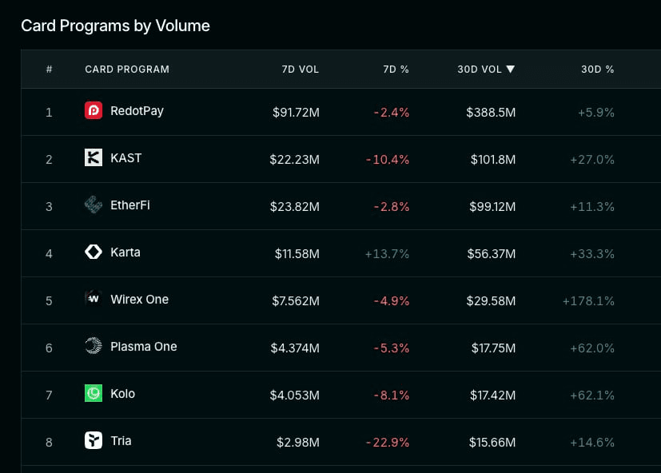Screen dimensions: 661x473
Task: Click the # rank column header
Action: pyautogui.click(x=49, y=70)
